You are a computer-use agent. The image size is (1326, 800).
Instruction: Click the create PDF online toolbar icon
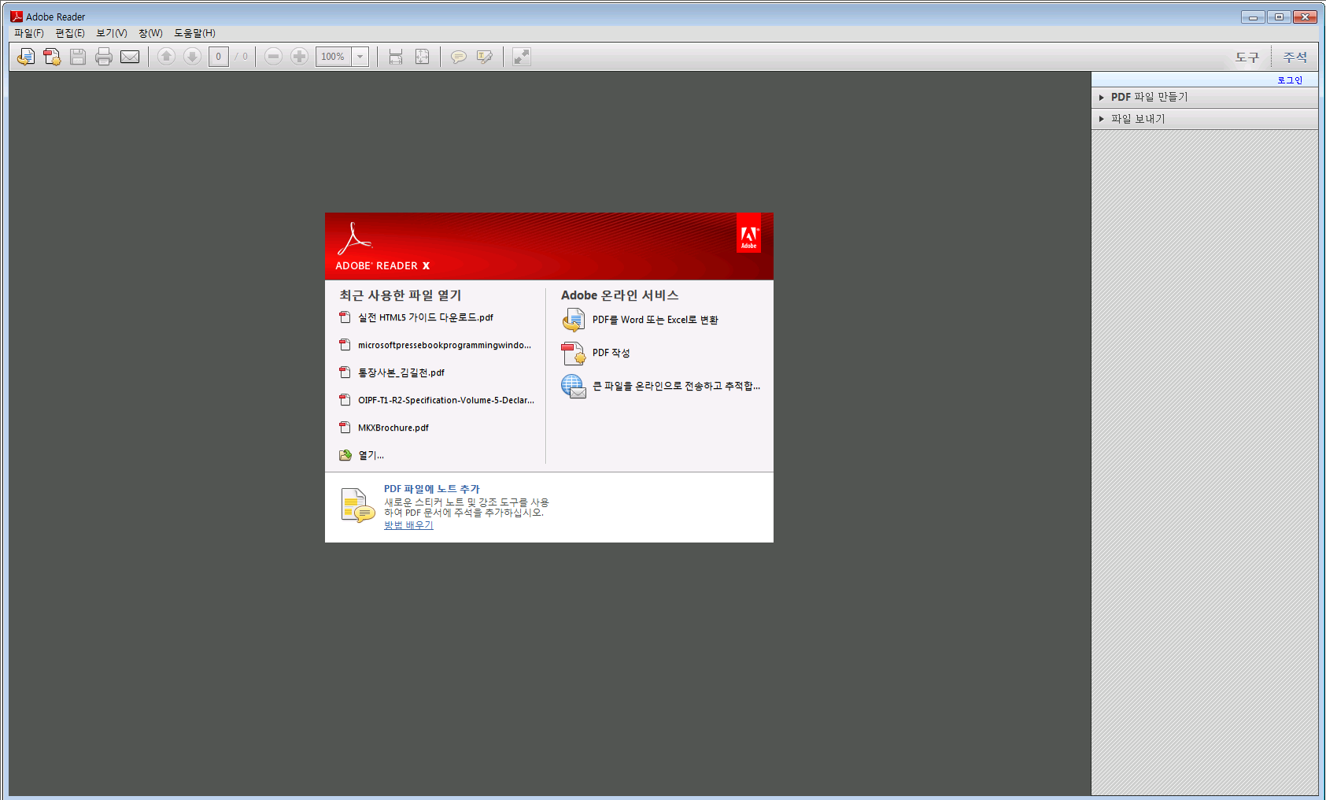point(52,57)
